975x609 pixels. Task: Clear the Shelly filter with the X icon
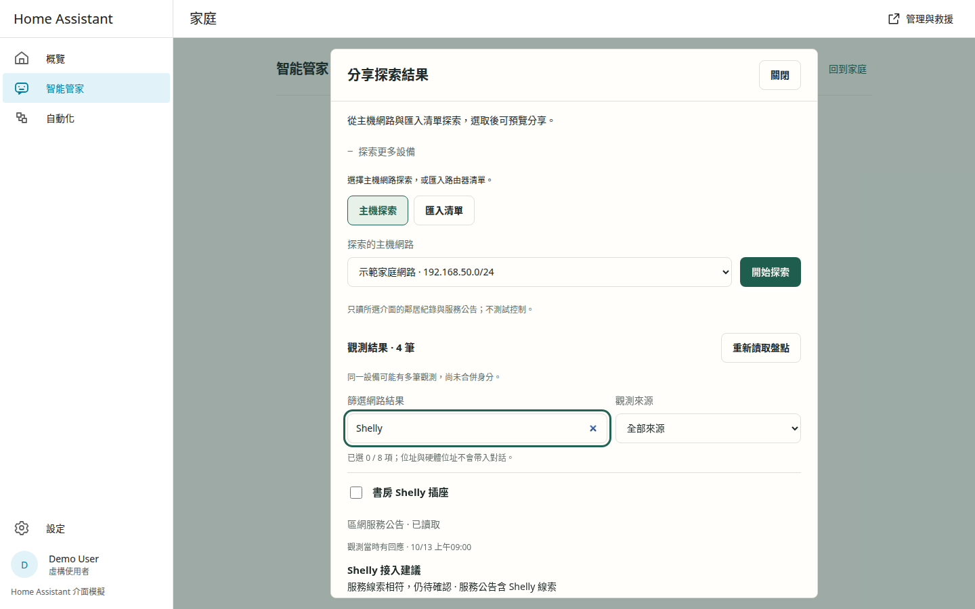(593, 428)
